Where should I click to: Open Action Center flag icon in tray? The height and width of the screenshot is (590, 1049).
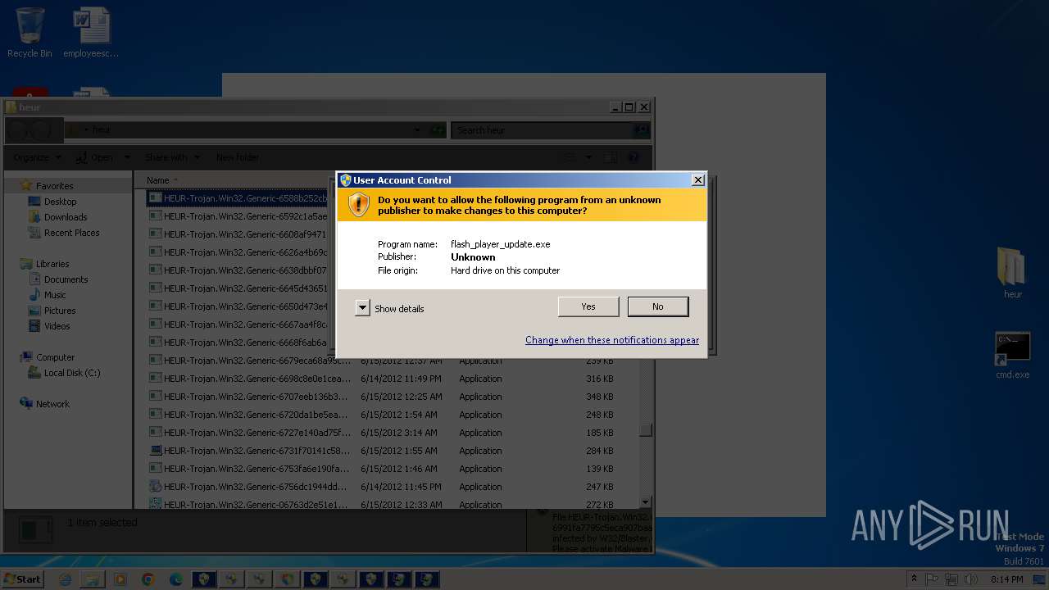click(x=933, y=579)
